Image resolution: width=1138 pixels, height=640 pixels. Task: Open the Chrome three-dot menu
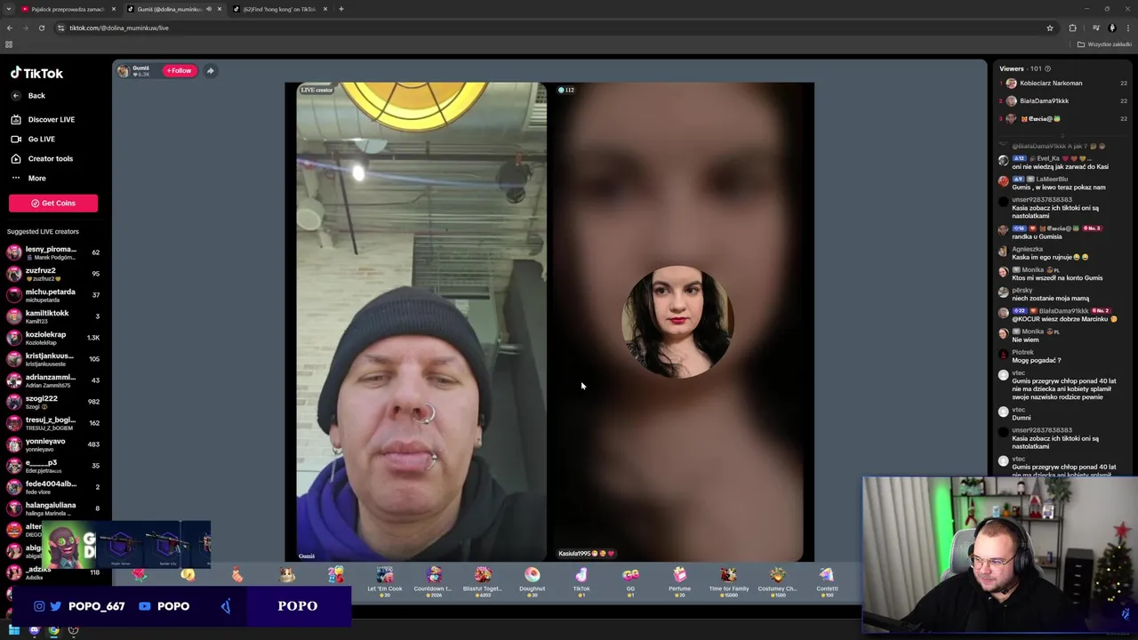pos(1127,28)
